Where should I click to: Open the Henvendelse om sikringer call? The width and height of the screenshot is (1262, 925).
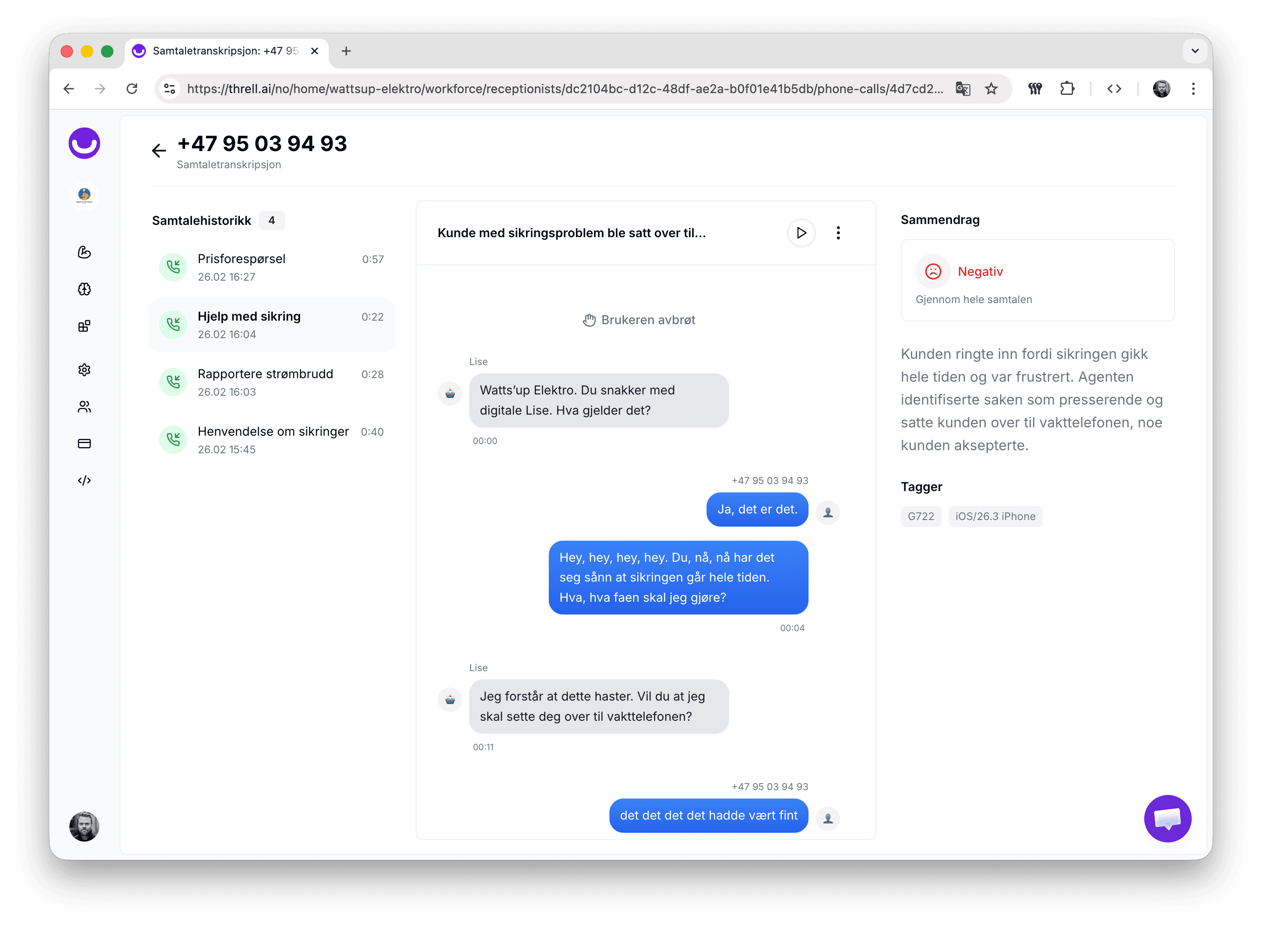coord(271,440)
